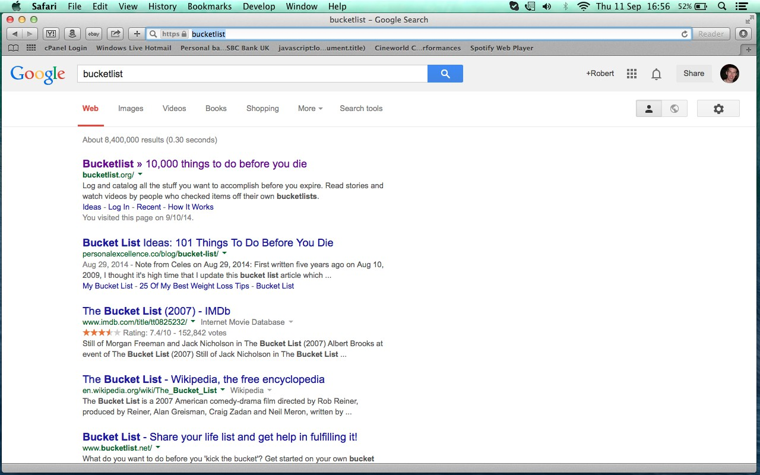Click the Yahoo toolbar shortcut icon

pos(51,34)
